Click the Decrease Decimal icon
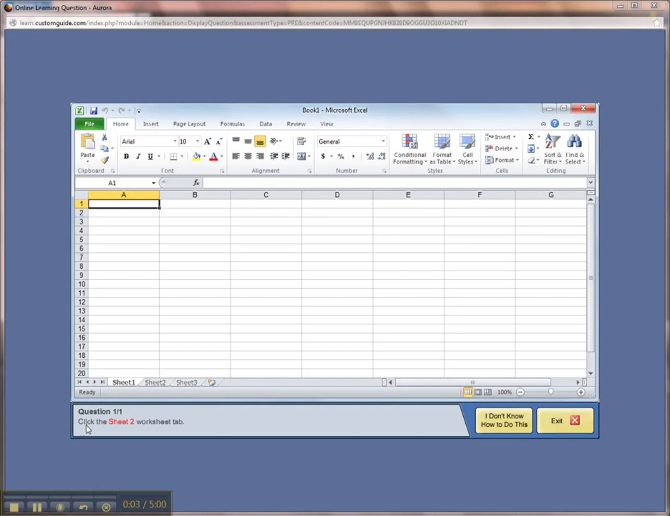Screen dimensions: 670x516 click(x=382, y=156)
